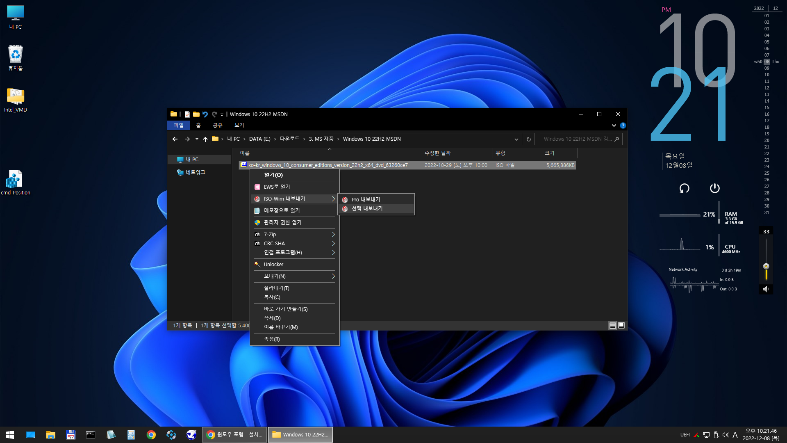787x443 pixels.
Task: Click the Explorer back arrow
Action: click(175, 139)
